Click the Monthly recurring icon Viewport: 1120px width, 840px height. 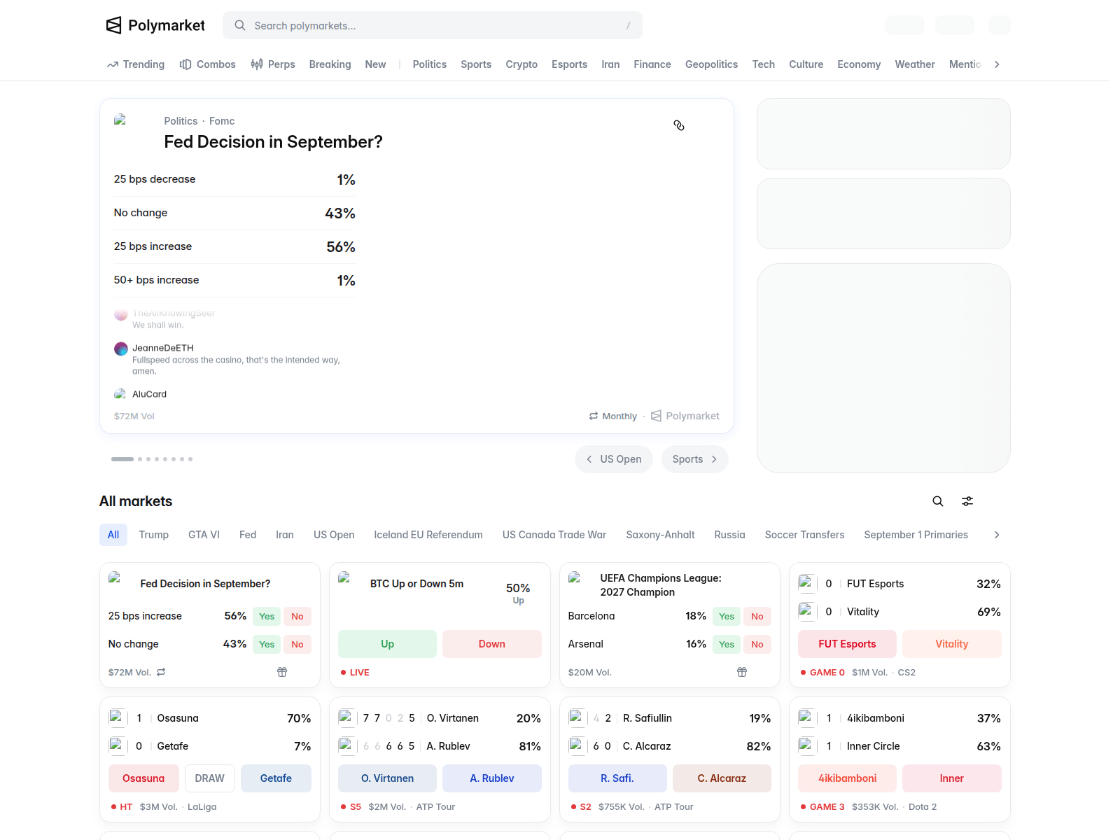tap(594, 416)
